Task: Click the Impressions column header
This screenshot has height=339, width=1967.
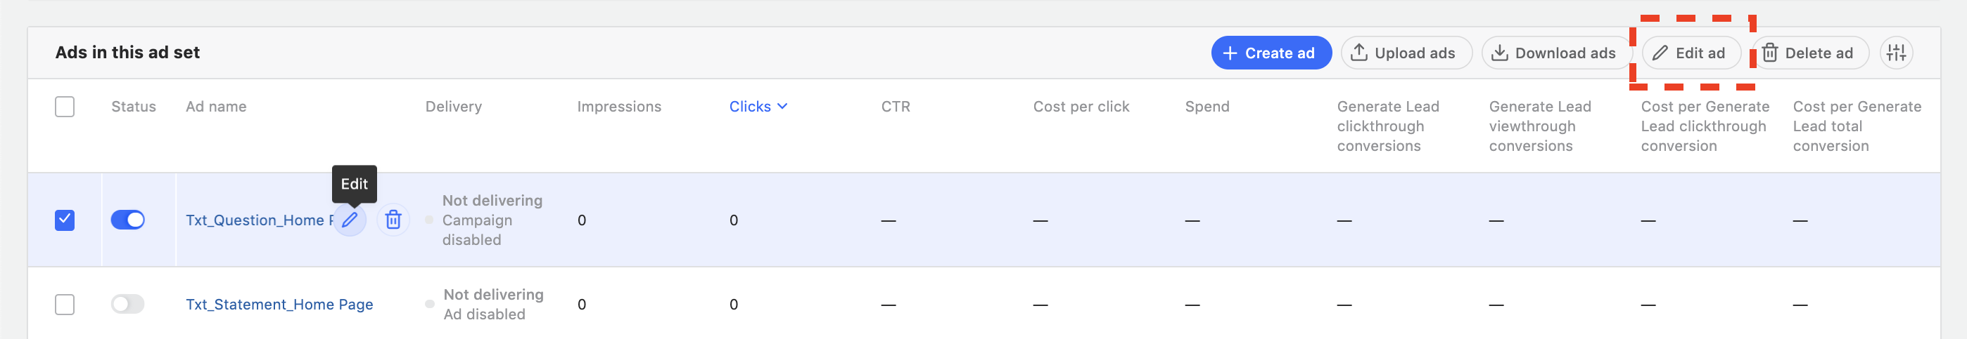Action: 618,107
